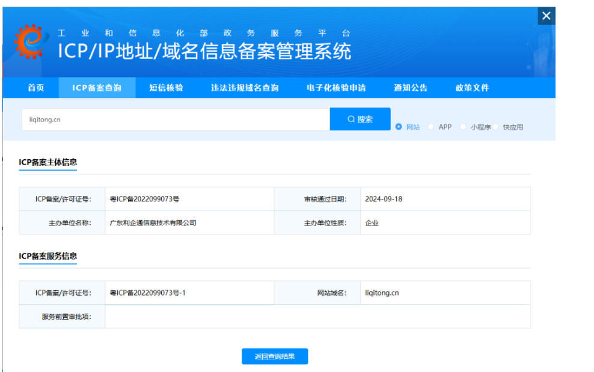Open the 政策文件 tab
Screen dimensions: 594x372
(472, 88)
